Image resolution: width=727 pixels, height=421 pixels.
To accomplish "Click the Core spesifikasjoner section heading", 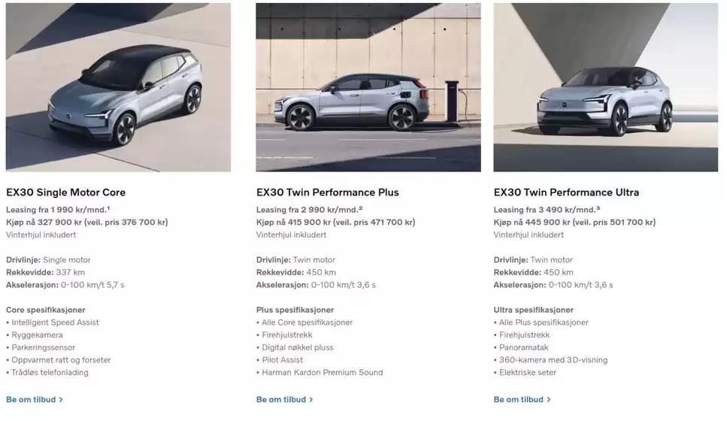I will click(45, 310).
